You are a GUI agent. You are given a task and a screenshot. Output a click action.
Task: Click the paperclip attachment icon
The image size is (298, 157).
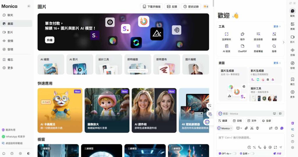click(246, 128)
